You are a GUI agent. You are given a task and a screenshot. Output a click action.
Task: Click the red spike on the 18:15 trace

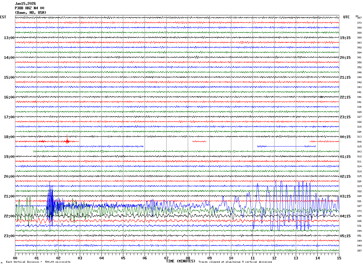(x=67, y=141)
